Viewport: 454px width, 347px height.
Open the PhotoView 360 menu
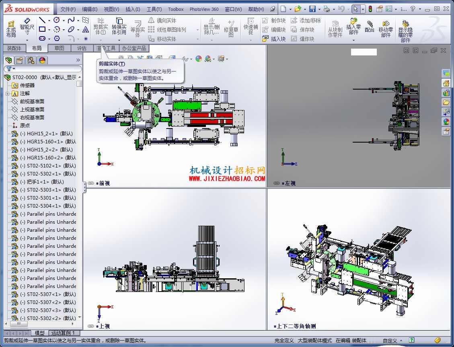pyautogui.click(x=204, y=9)
